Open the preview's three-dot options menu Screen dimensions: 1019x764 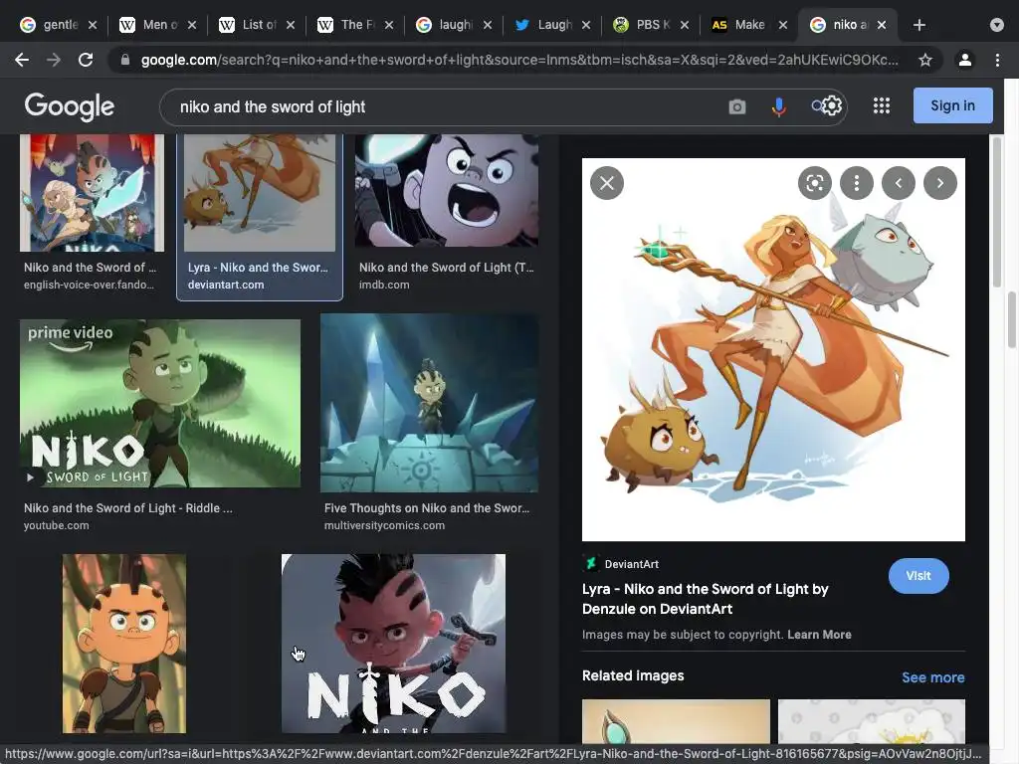(857, 183)
